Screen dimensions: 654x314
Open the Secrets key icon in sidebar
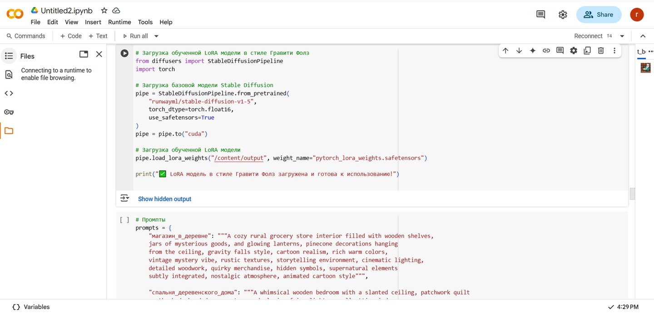[x=9, y=112]
